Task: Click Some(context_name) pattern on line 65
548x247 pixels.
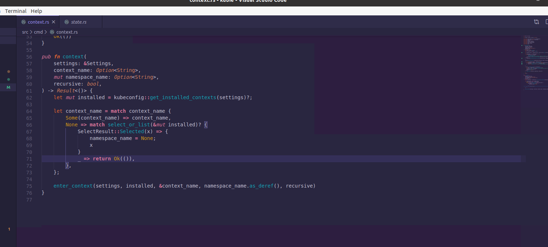Action: click(92, 118)
